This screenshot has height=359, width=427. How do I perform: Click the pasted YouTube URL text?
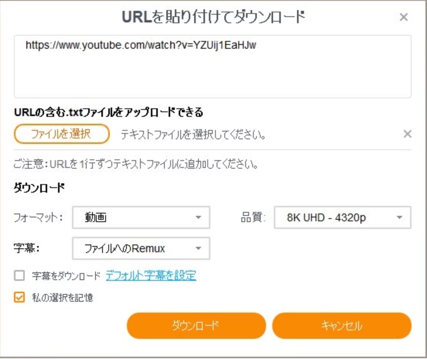tap(141, 45)
